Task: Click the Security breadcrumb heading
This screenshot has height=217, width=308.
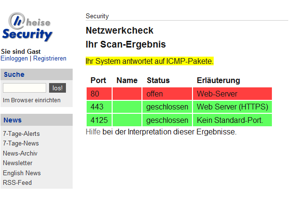Action: point(97,16)
